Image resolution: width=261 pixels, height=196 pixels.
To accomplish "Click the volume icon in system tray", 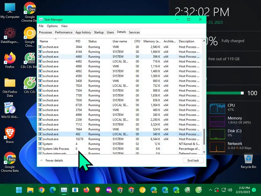I will pos(230,190).
